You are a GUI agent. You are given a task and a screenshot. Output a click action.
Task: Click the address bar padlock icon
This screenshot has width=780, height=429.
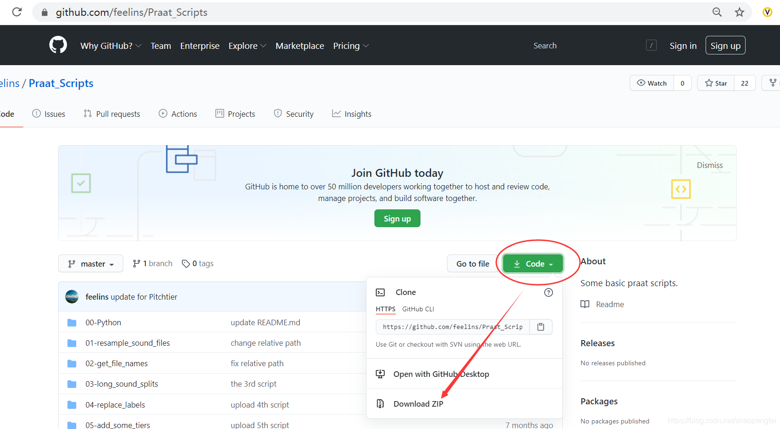coord(45,13)
